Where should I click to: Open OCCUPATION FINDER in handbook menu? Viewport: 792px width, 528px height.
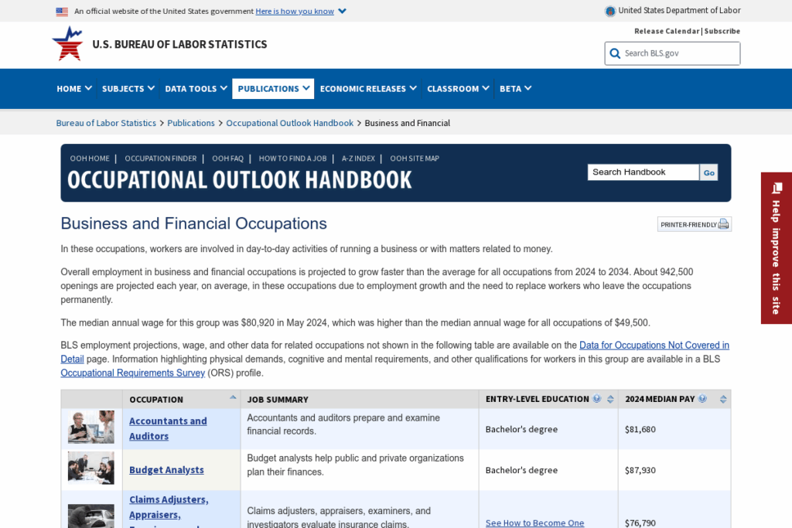(161, 158)
